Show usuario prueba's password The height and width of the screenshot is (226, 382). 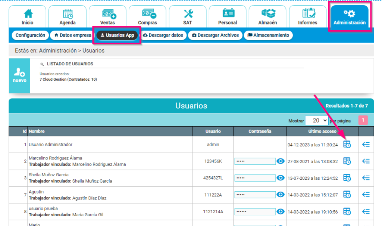[x=280, y=211]
